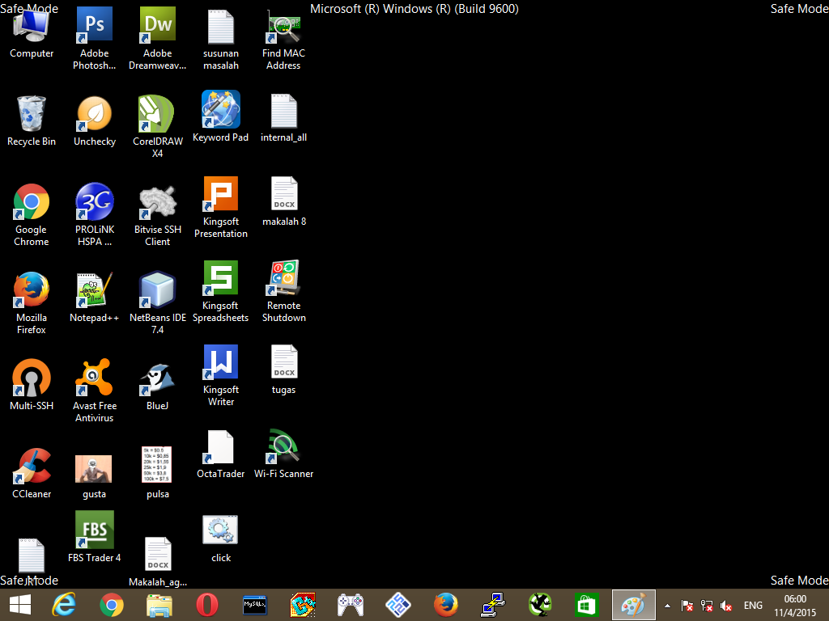The image size is (829, 621).
Task: Select the PROLiNK HSPA shortcut
Action: point(94,215)
